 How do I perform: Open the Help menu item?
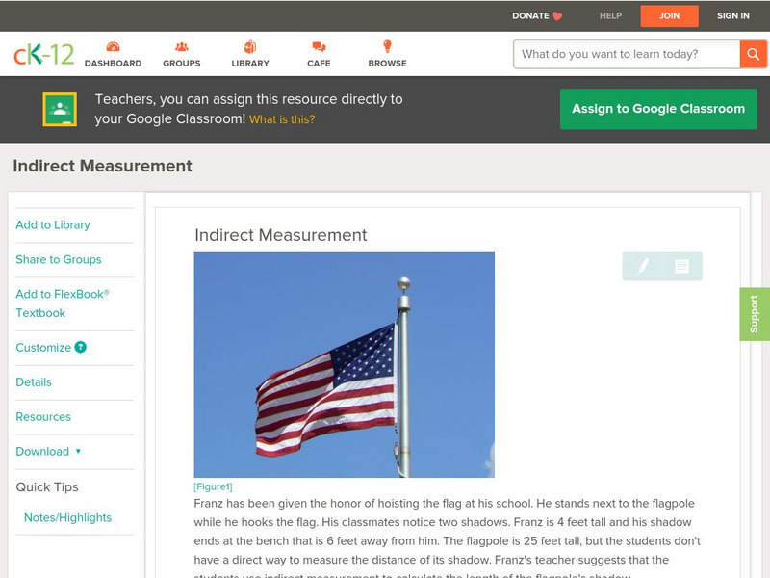(610, 15)
